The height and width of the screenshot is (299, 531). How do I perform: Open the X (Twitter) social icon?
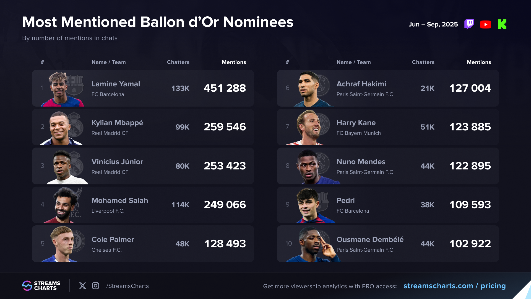coord(82,286)
